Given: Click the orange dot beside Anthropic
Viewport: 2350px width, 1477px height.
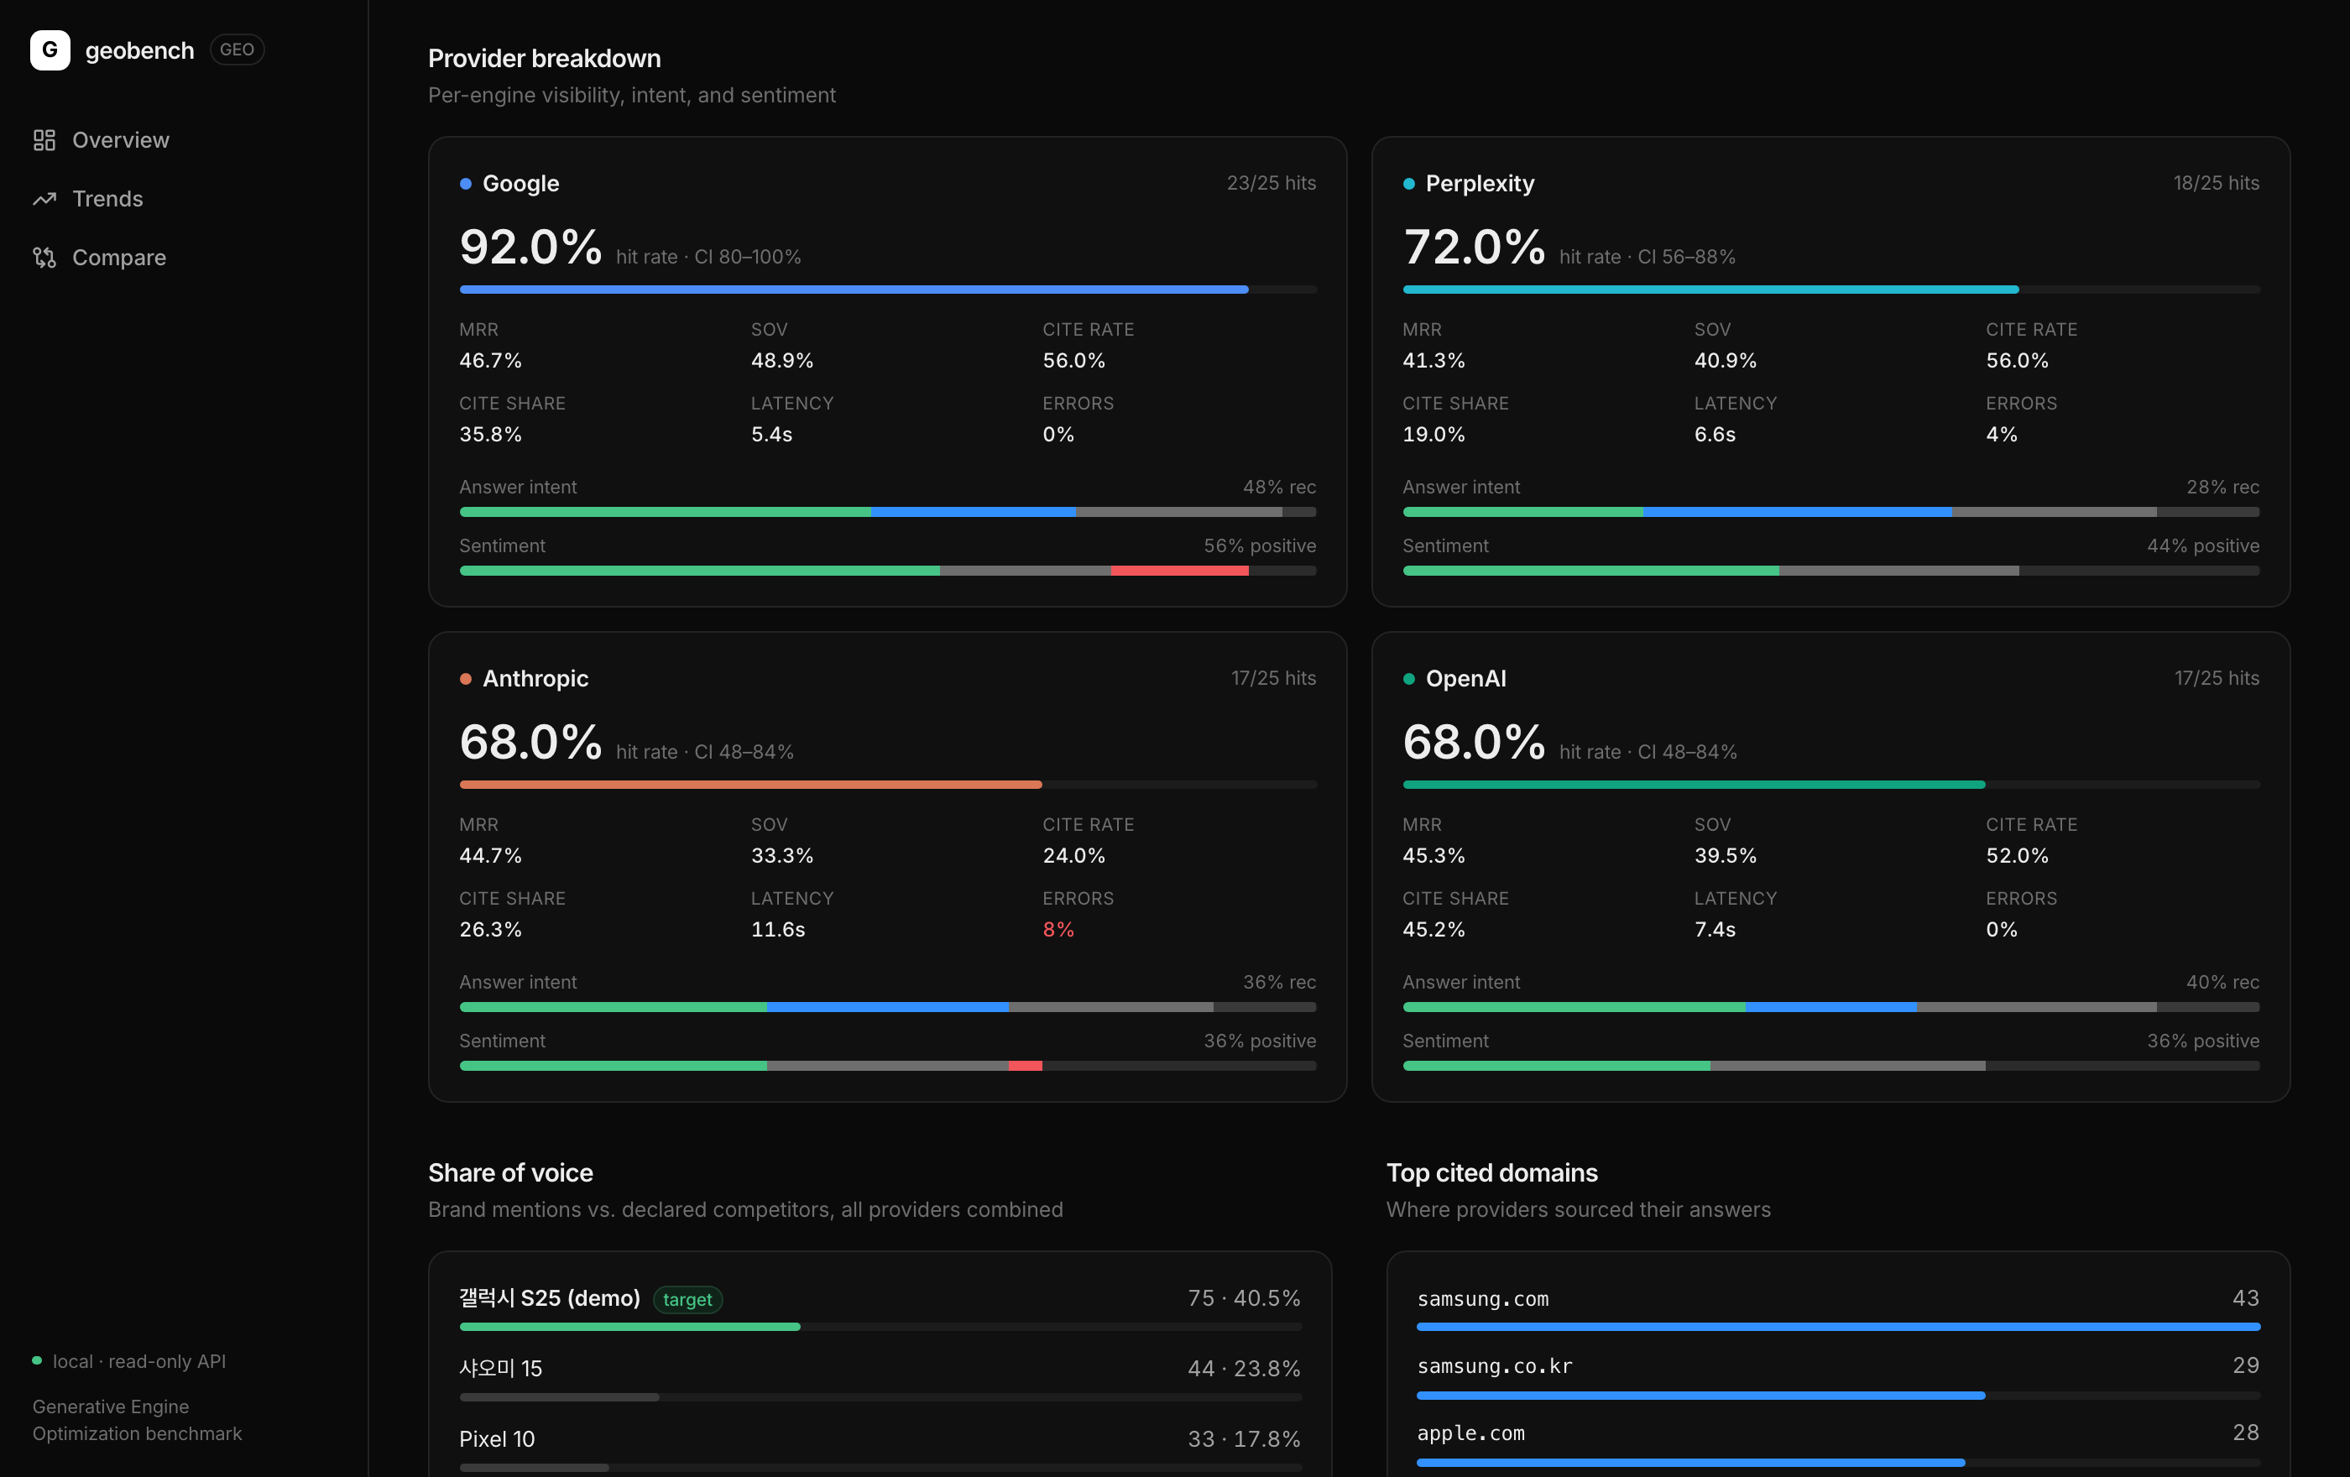Looking at the screenshot, I should [466, 678].
